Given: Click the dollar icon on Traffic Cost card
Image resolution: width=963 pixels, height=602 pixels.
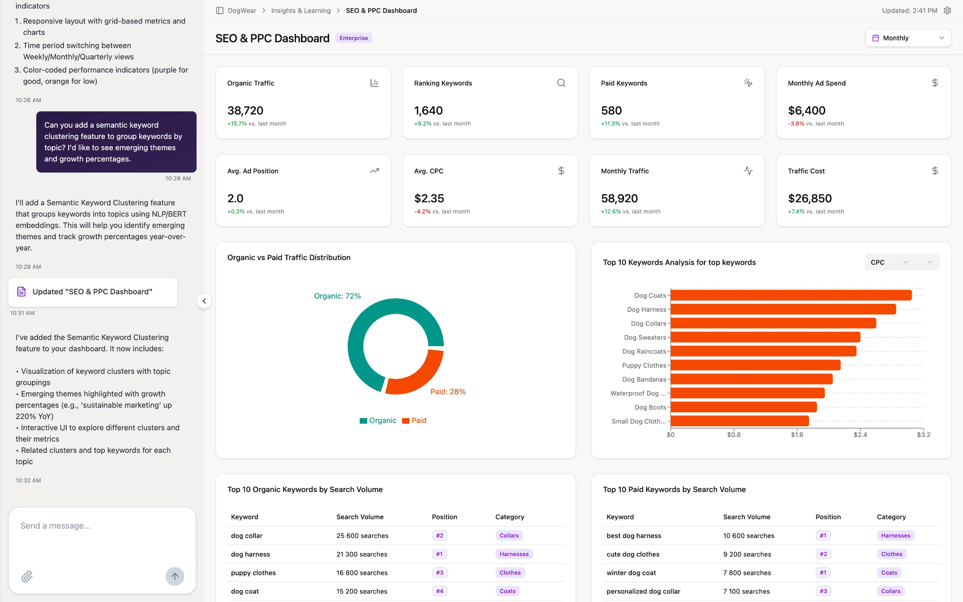Looking at the screenshot, I should click(x=934, y=170).
